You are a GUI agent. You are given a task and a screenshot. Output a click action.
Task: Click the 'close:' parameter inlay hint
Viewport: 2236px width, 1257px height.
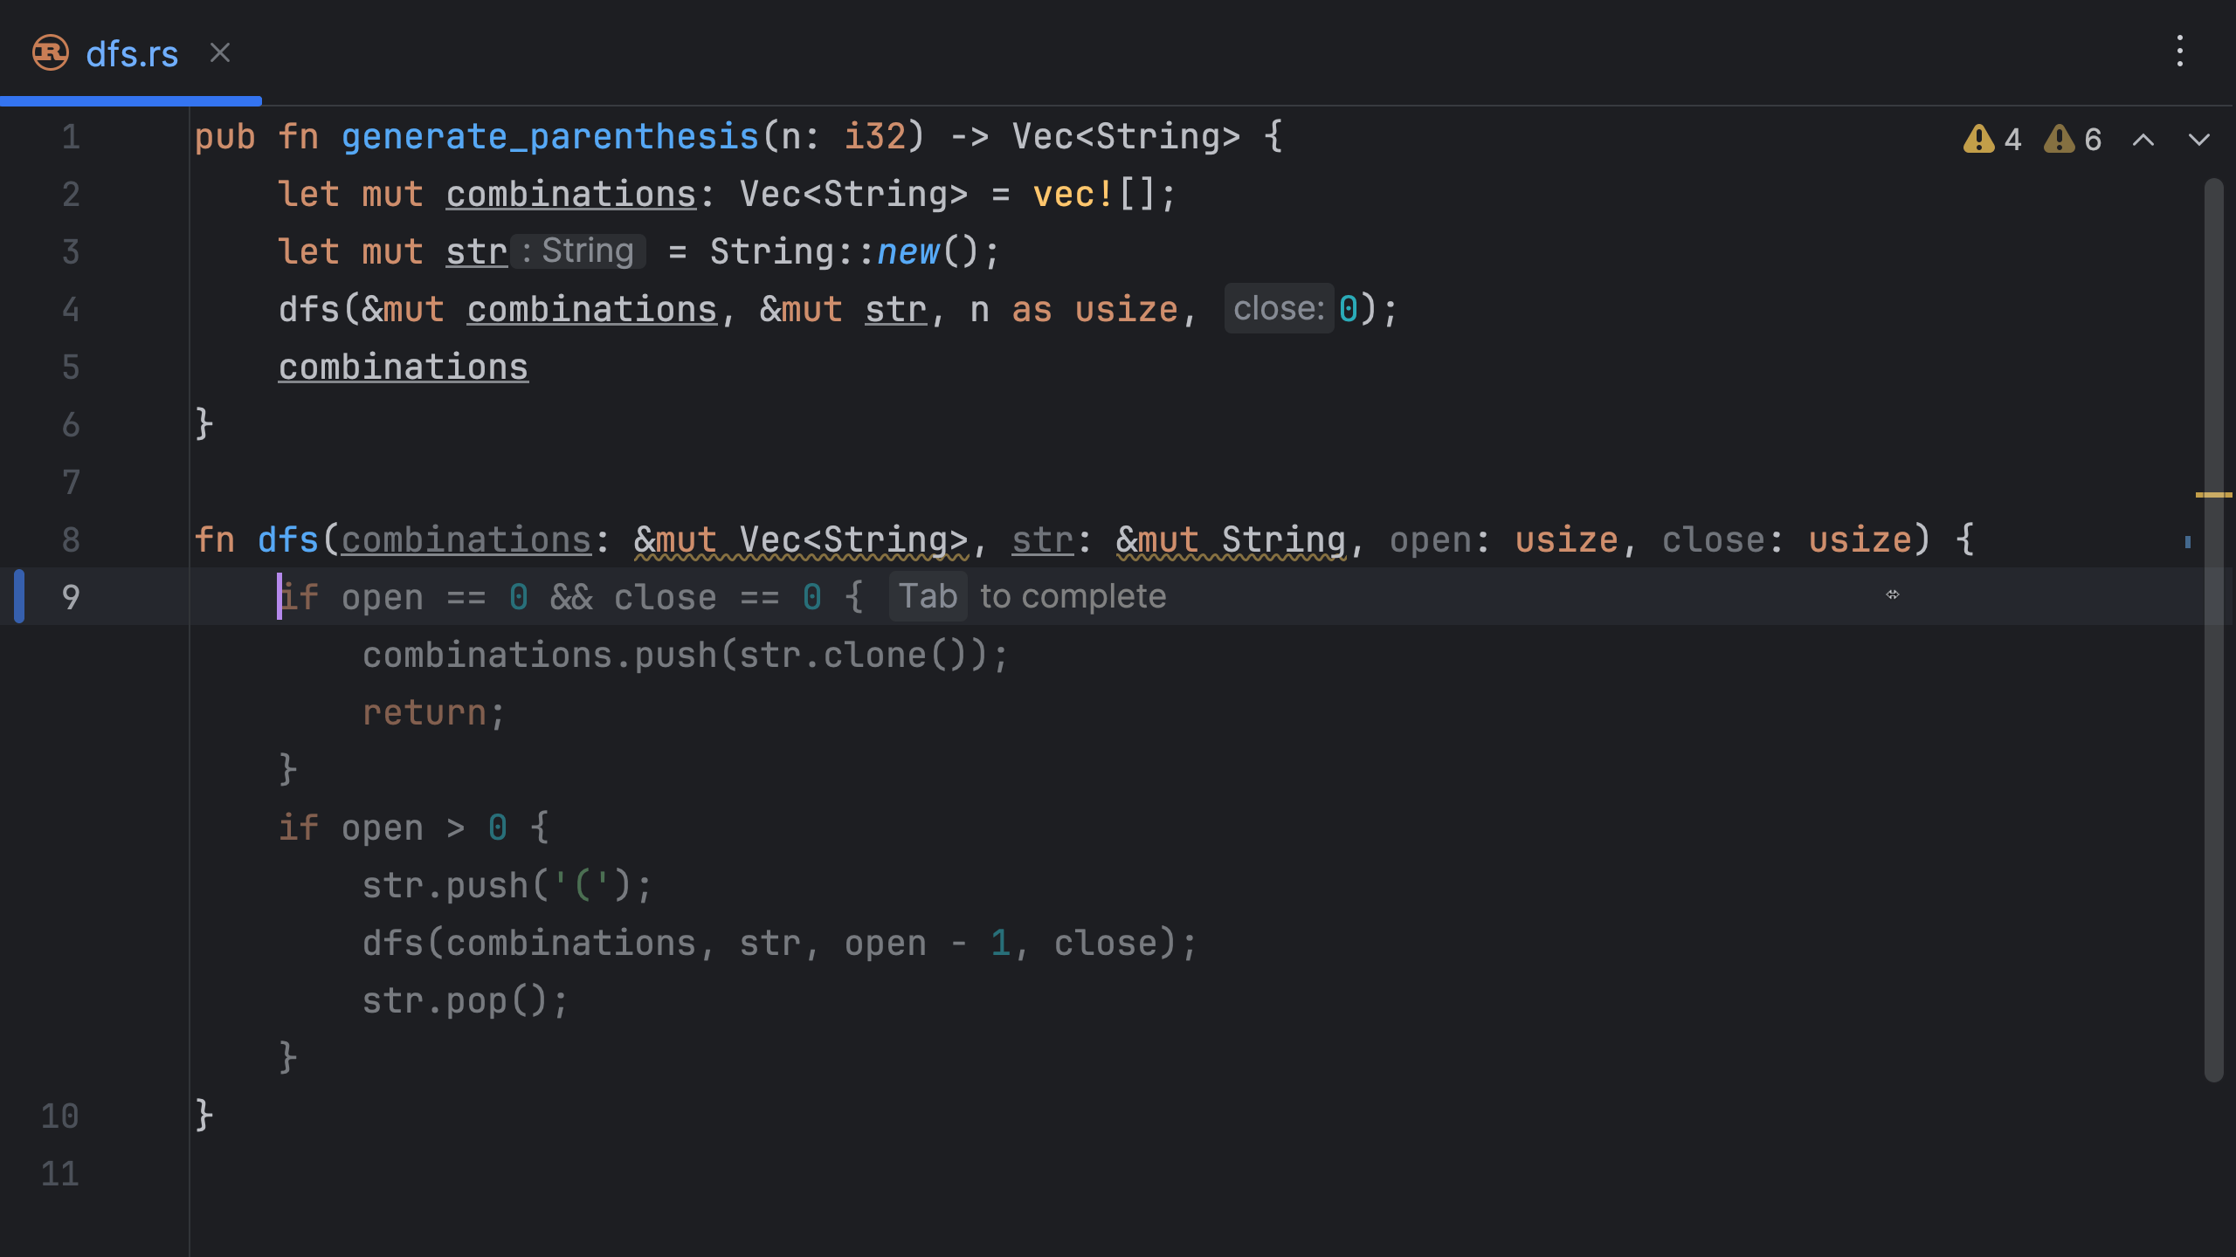click(1278, 308)
